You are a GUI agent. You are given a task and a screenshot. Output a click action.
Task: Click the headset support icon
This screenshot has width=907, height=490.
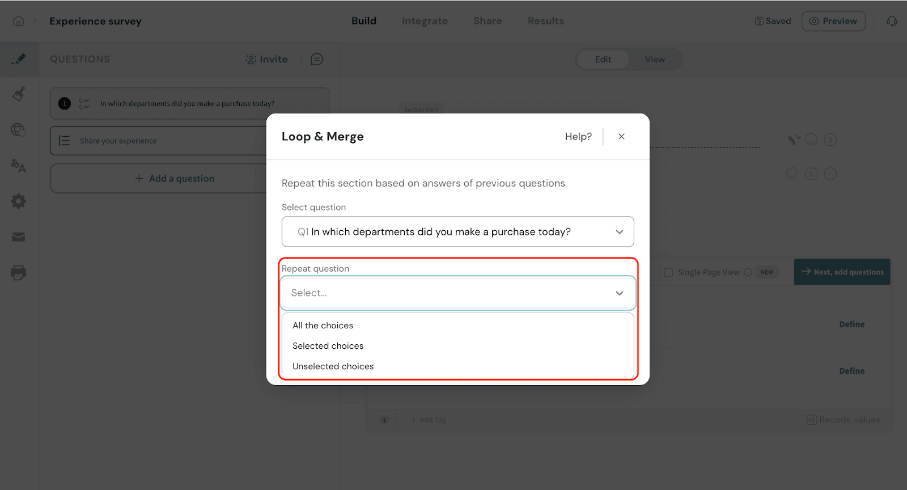click(x=892, y=21)
